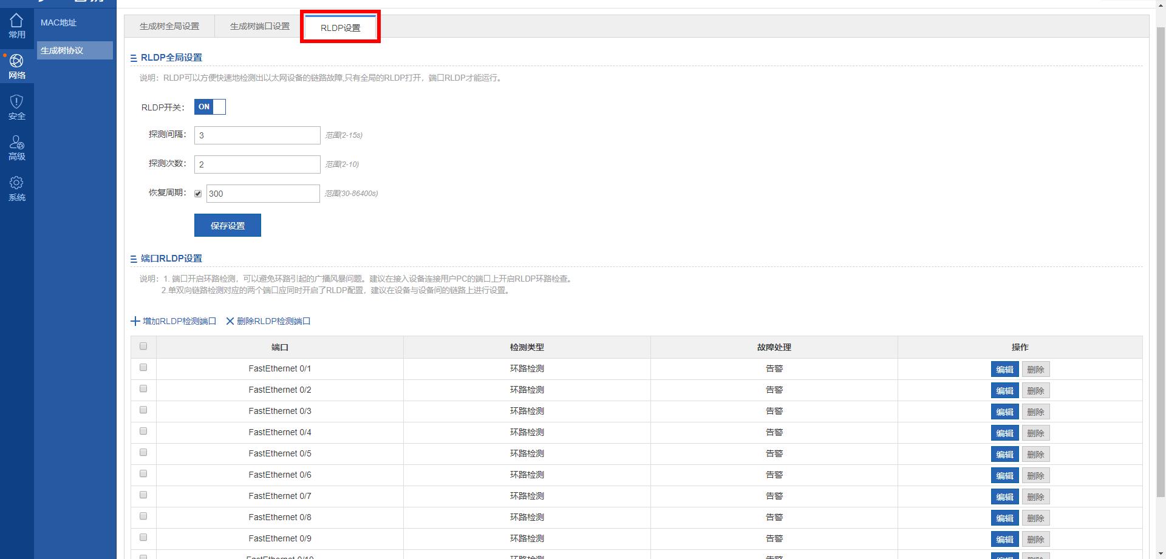Turn off the RLDP开关 toggle
Viewport: 1166px width, 559px height.
point(210,107)
